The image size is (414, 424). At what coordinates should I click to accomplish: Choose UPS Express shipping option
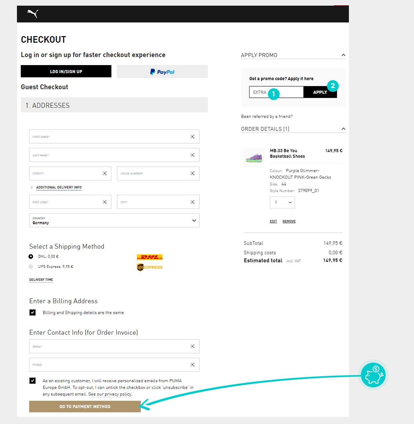(31, 267)
